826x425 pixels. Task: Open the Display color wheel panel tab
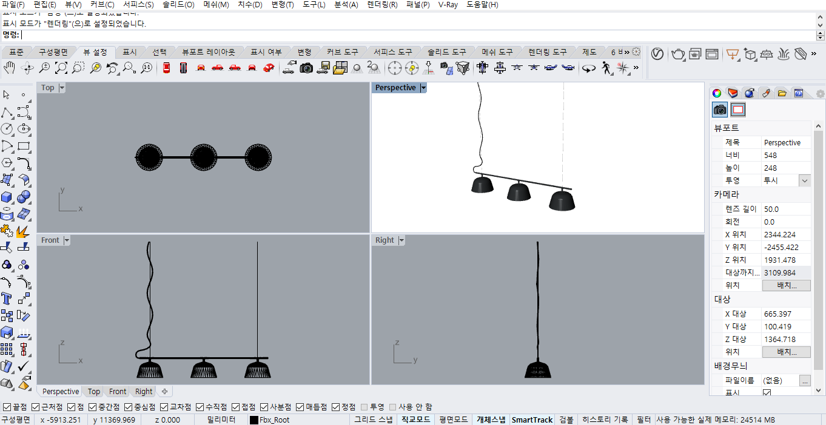[717, 93]
